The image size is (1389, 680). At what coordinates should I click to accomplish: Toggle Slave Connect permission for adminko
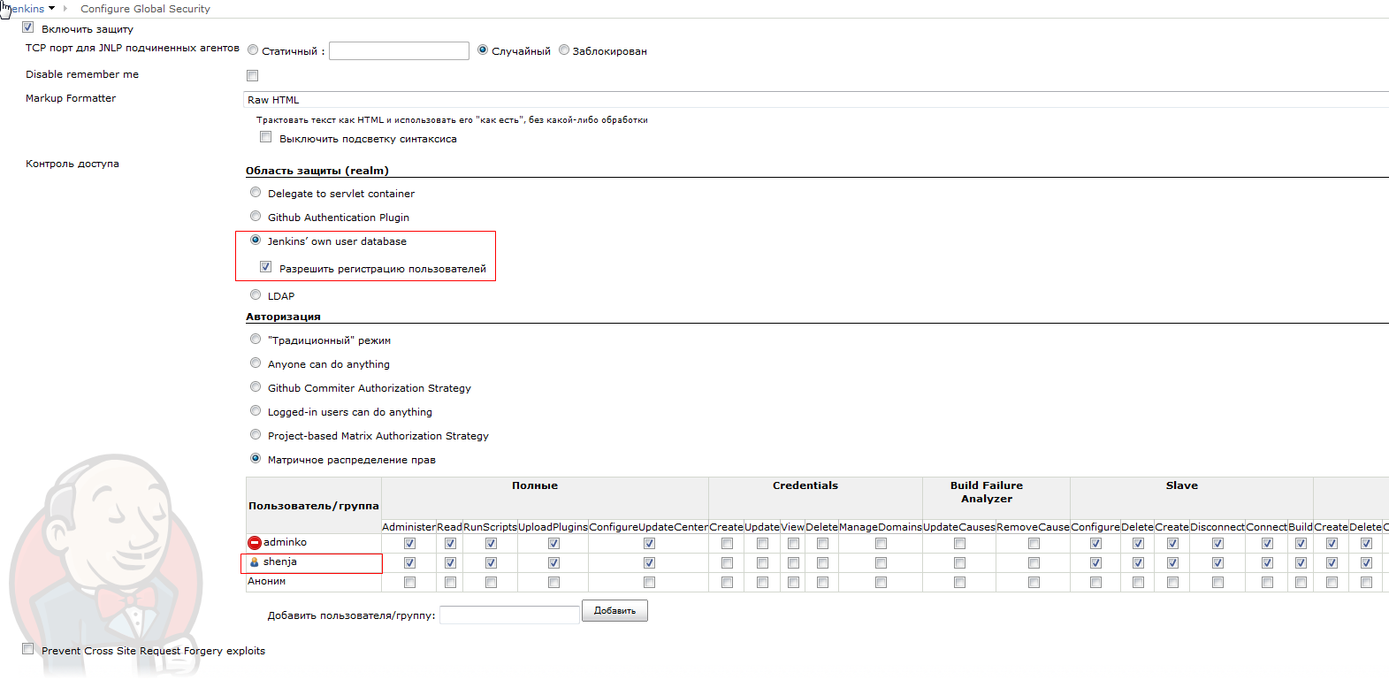point(1267,544)
